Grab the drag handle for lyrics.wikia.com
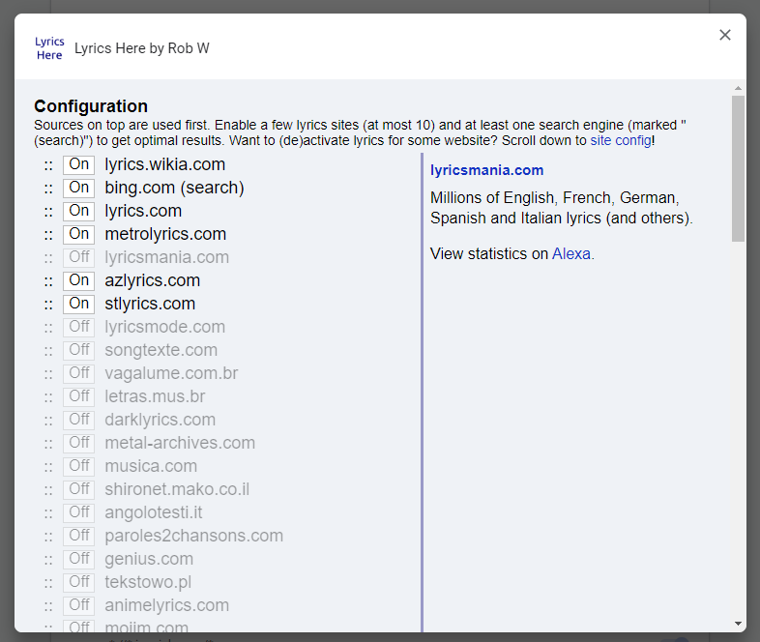The image size is (760, 642). 48,165
